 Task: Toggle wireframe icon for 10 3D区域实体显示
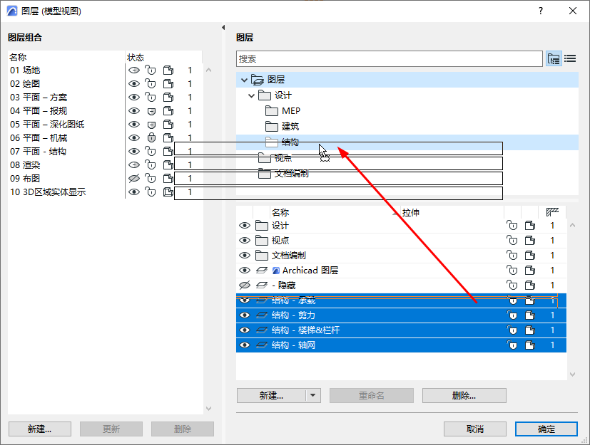[x=168, y=192]
